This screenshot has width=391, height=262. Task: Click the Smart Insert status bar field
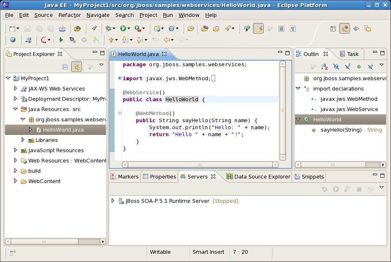coord(208,252)
